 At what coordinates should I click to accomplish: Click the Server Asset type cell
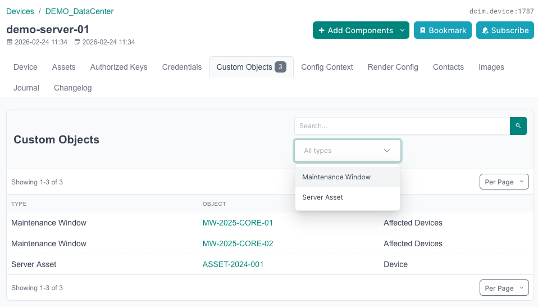[x=34, y=264]
